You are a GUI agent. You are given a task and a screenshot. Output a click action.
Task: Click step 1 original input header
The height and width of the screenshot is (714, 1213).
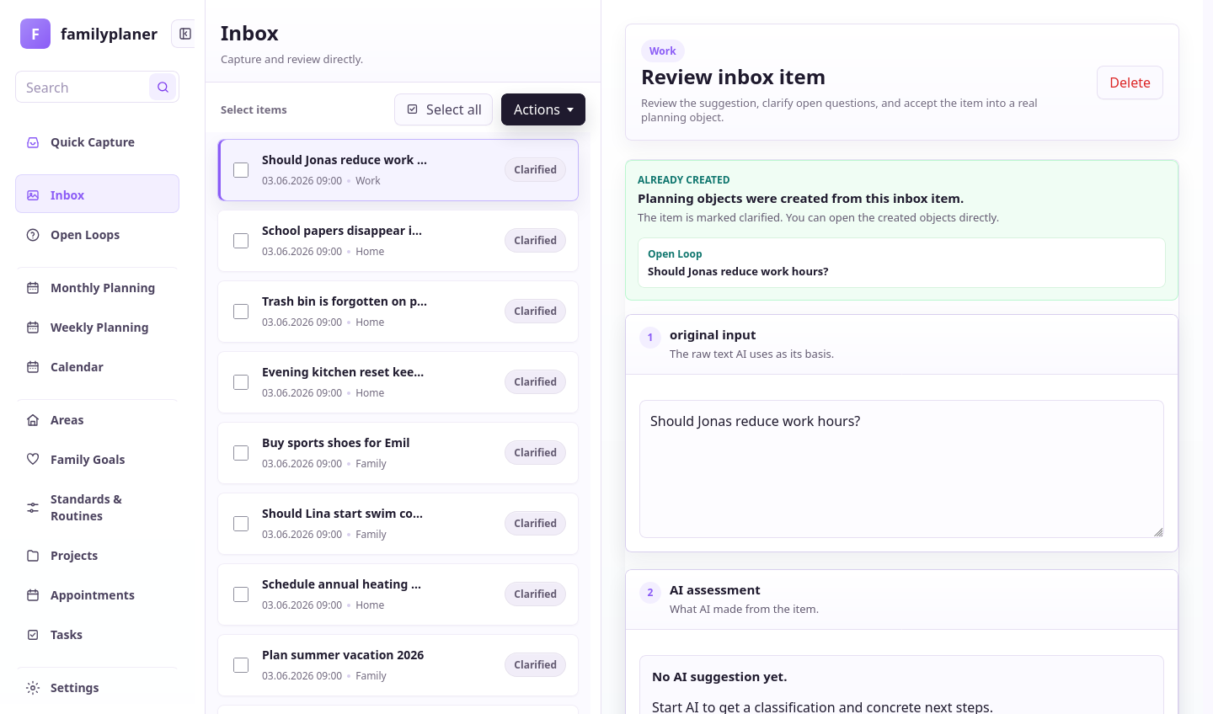(x=901, y=344)
